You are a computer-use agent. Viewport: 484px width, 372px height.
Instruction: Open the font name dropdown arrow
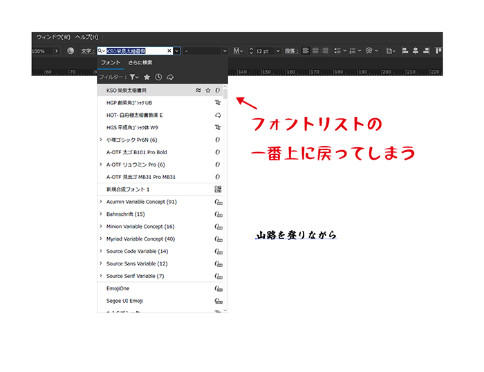[x=177, y=51]
